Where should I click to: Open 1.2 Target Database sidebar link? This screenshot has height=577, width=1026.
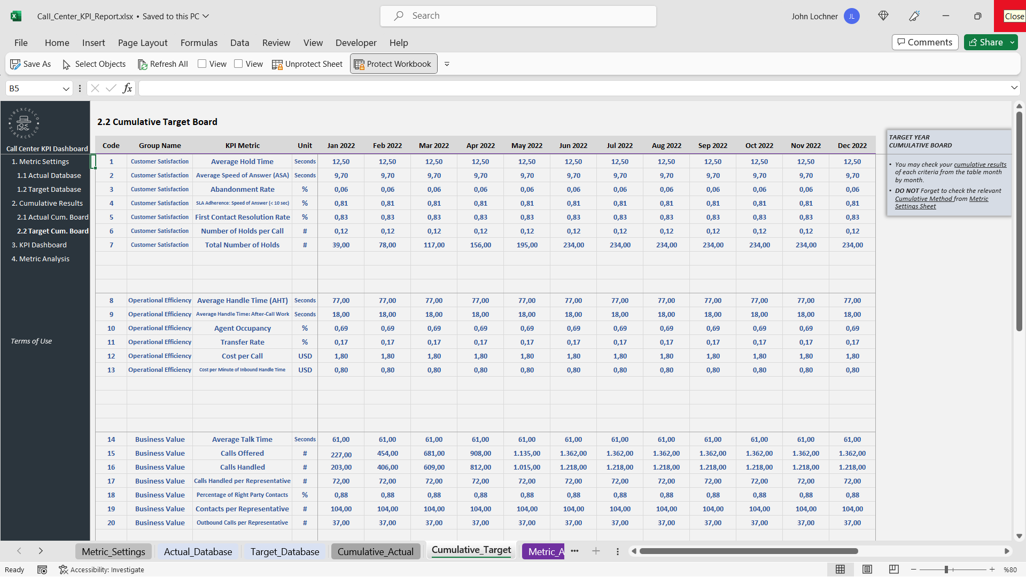click(x=49, y=189)
